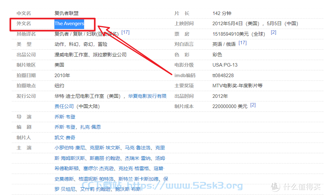
Task: Click the 制片人 field label
Action: (x=24, y=138)
